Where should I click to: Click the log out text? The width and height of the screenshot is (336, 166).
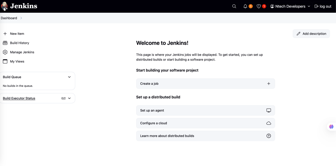(x=325, y=7)
